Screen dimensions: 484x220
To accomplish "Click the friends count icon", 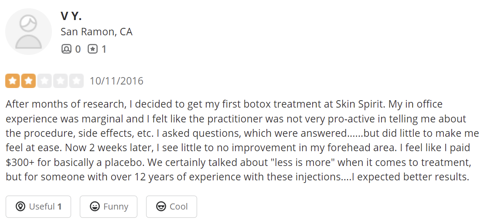I will click(66, 49).
